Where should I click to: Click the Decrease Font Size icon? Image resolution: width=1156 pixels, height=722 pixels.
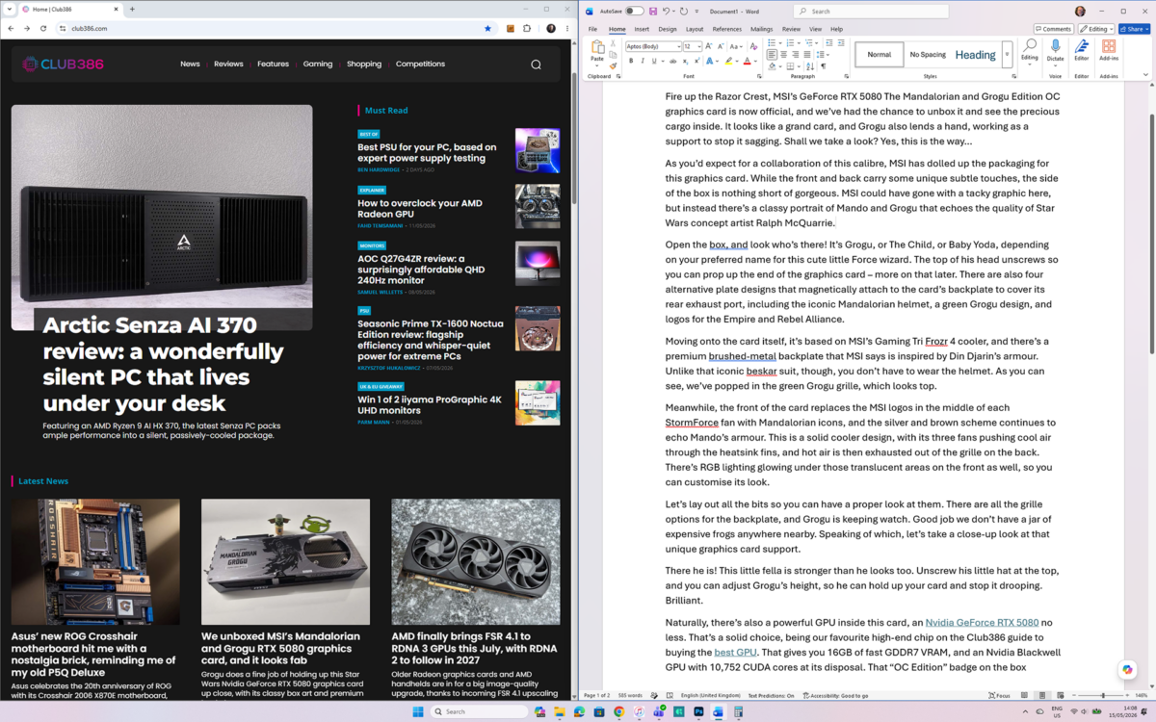tap(721, 46)
